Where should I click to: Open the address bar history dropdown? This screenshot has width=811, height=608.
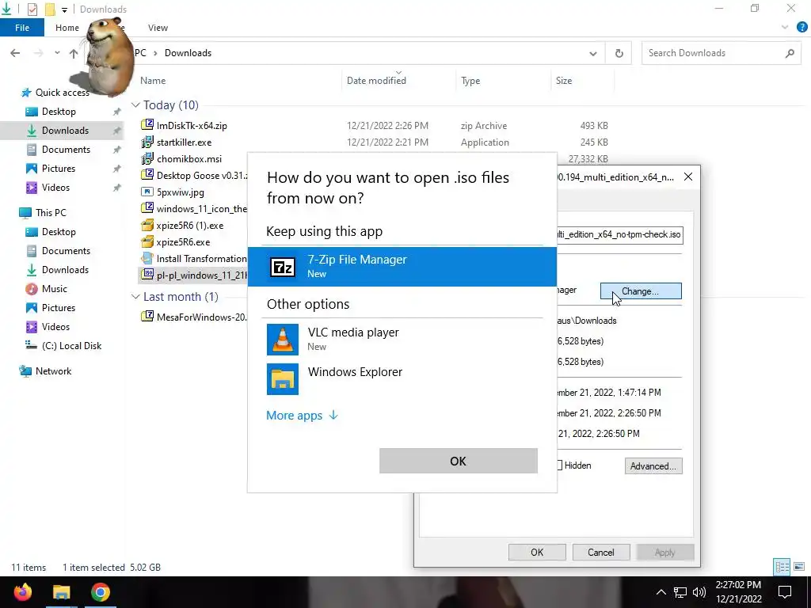[593, 53]
